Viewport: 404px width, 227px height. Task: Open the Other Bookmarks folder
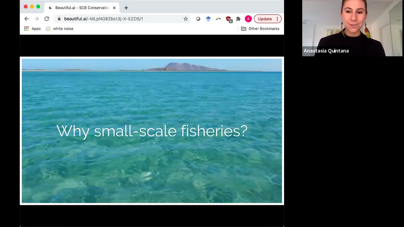coord(260,29)
